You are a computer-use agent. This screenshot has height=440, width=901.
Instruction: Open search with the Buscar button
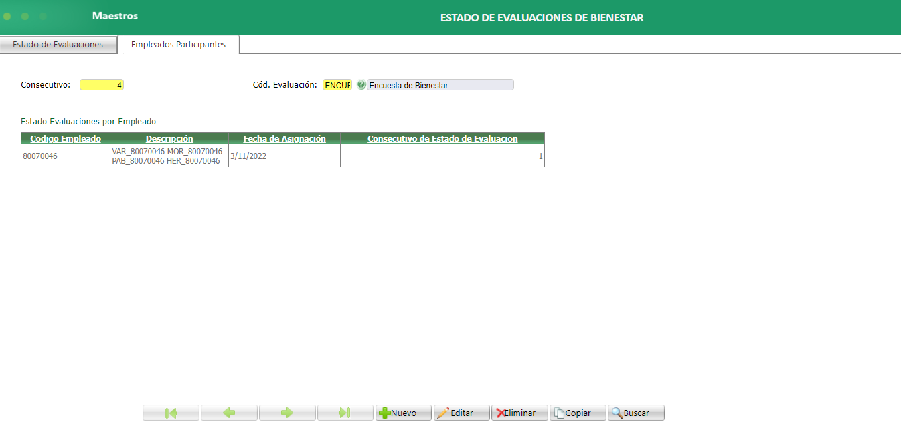[x=636, y=413]
